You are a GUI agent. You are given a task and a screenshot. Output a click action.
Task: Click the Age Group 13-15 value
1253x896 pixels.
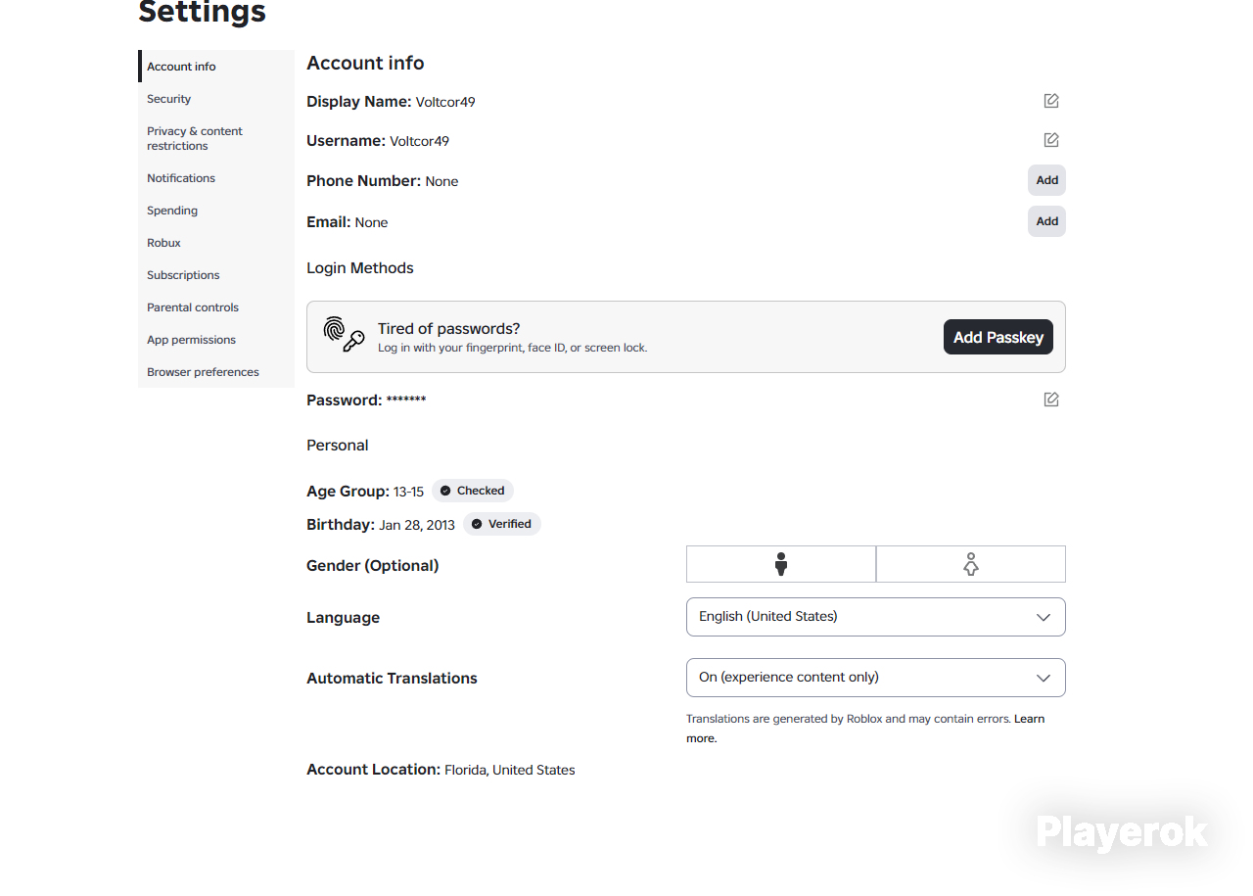click(408, 492)
